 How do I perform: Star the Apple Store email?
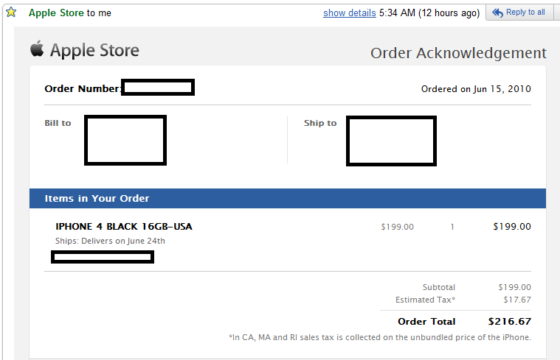11,13
